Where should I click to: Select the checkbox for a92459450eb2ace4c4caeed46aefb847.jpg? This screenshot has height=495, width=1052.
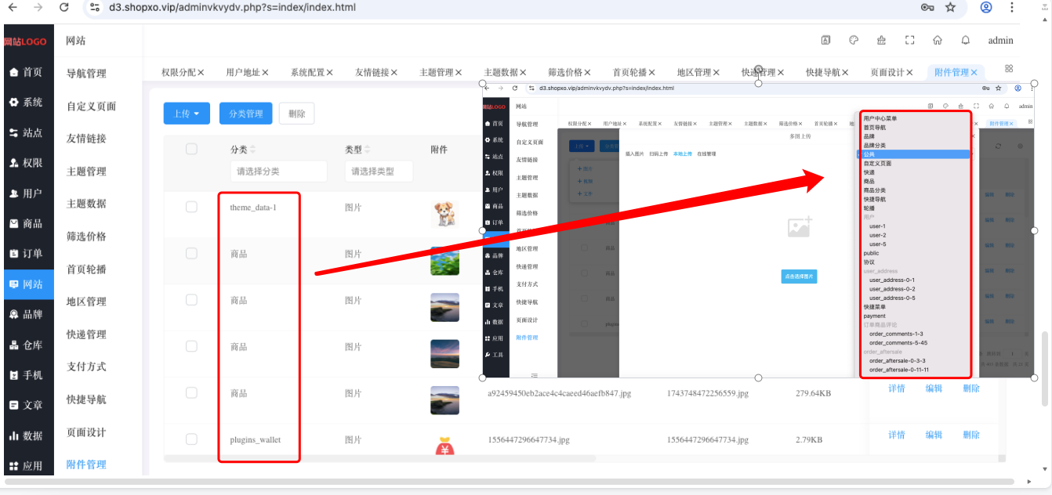click(x=191, y=392)
